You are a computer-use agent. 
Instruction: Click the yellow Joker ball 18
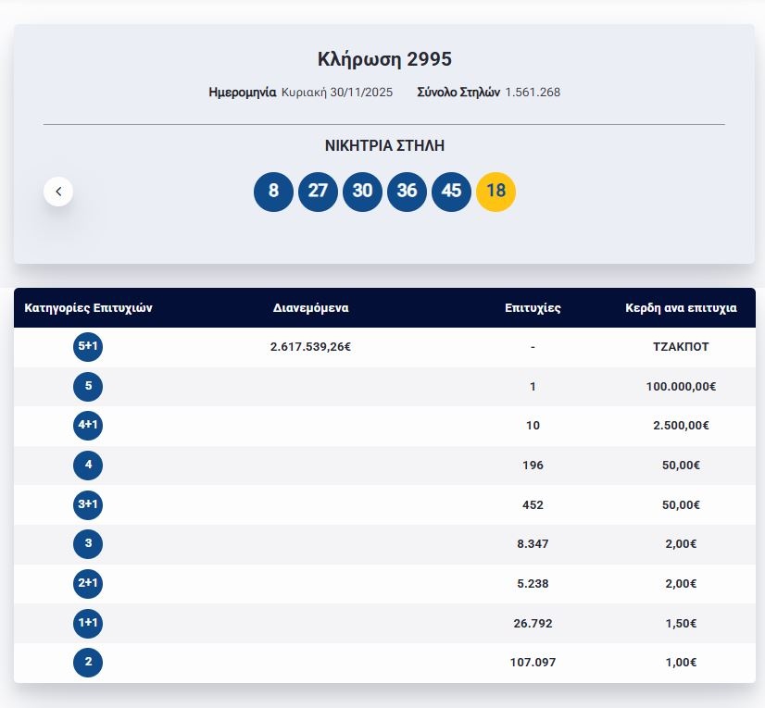(495, 192)
